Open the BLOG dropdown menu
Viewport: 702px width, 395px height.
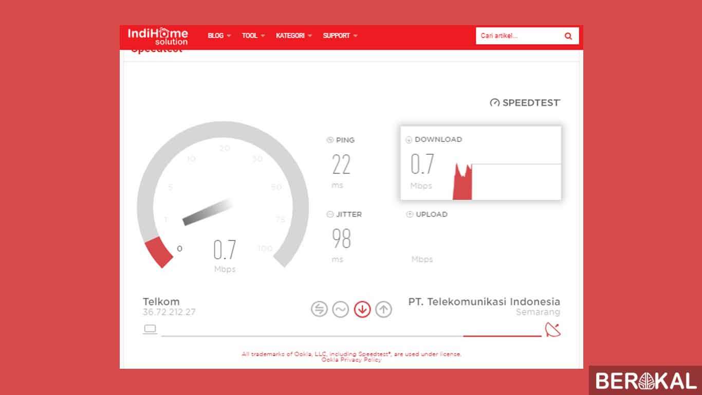[219, 35]
